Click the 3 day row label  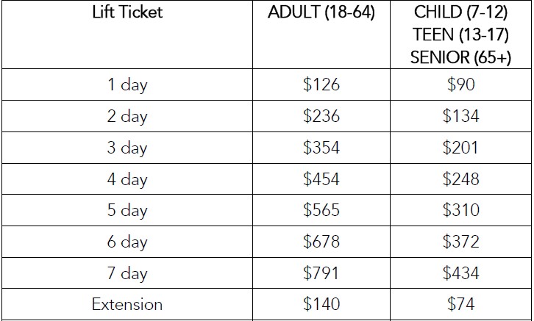point(127,148)
